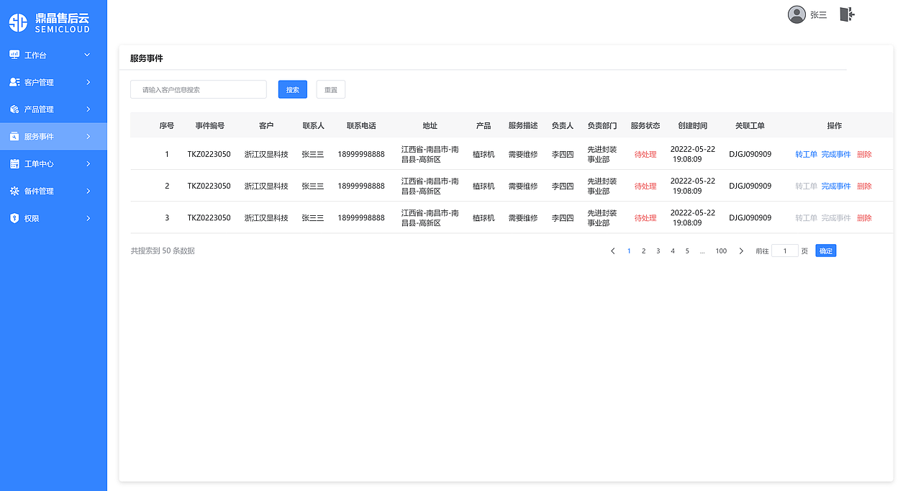
Task: Click the 关联工单 column header
Action: [750, 125]
